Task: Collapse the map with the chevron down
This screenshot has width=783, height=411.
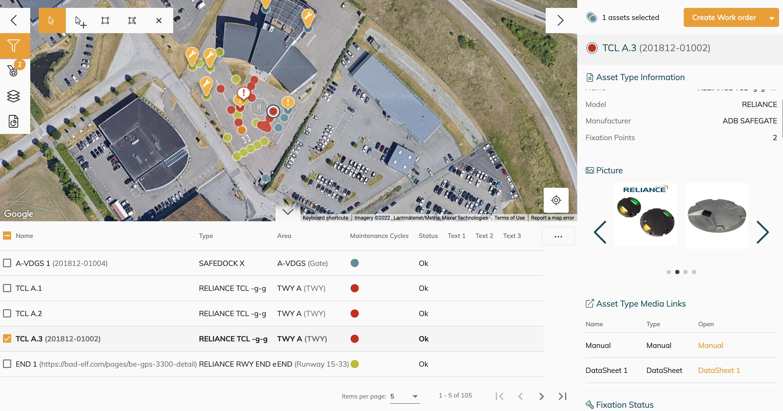Action: [288, 212]
